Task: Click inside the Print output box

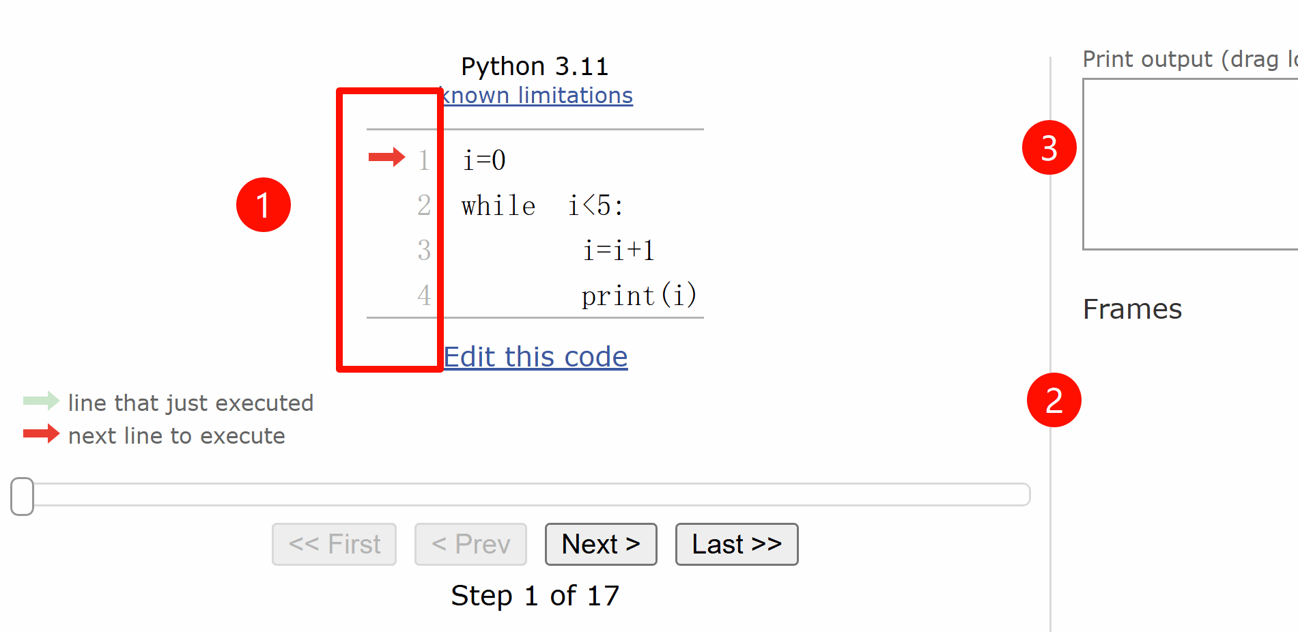Action: coord(1188,164)
